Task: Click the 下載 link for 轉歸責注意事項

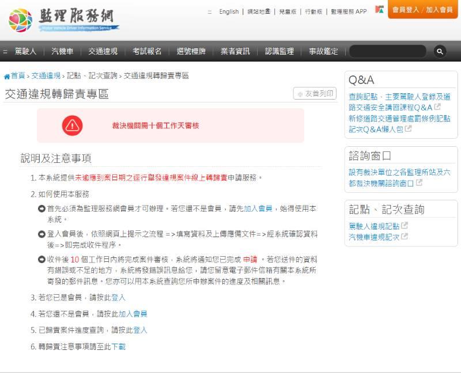Action: (119, 347)
